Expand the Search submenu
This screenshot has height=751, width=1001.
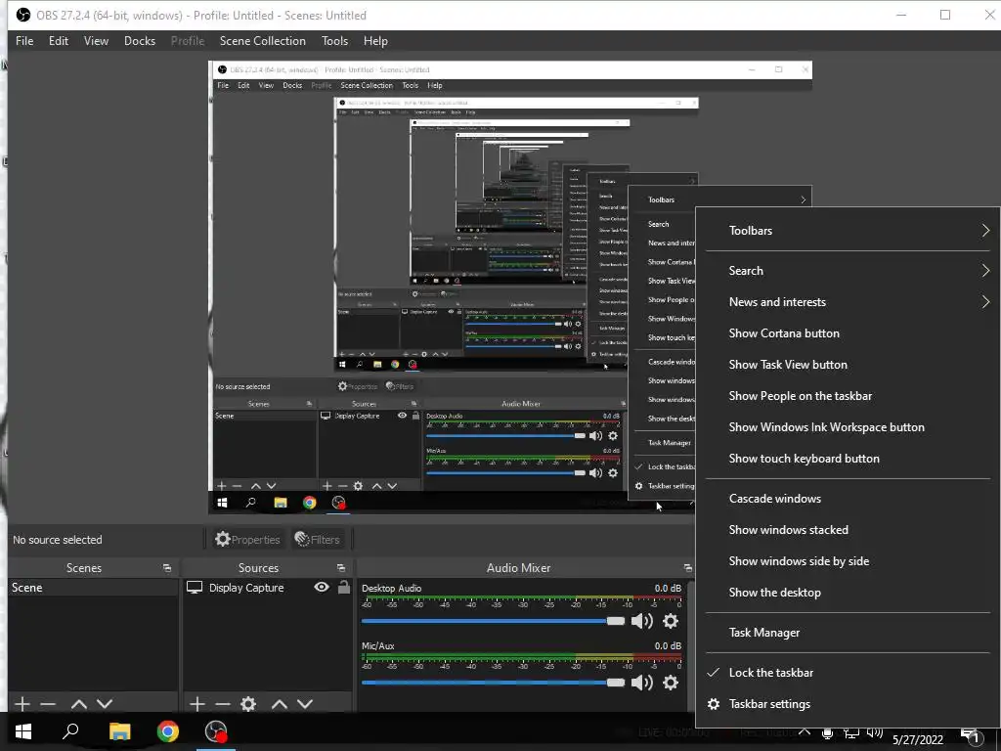coord(849,271)
